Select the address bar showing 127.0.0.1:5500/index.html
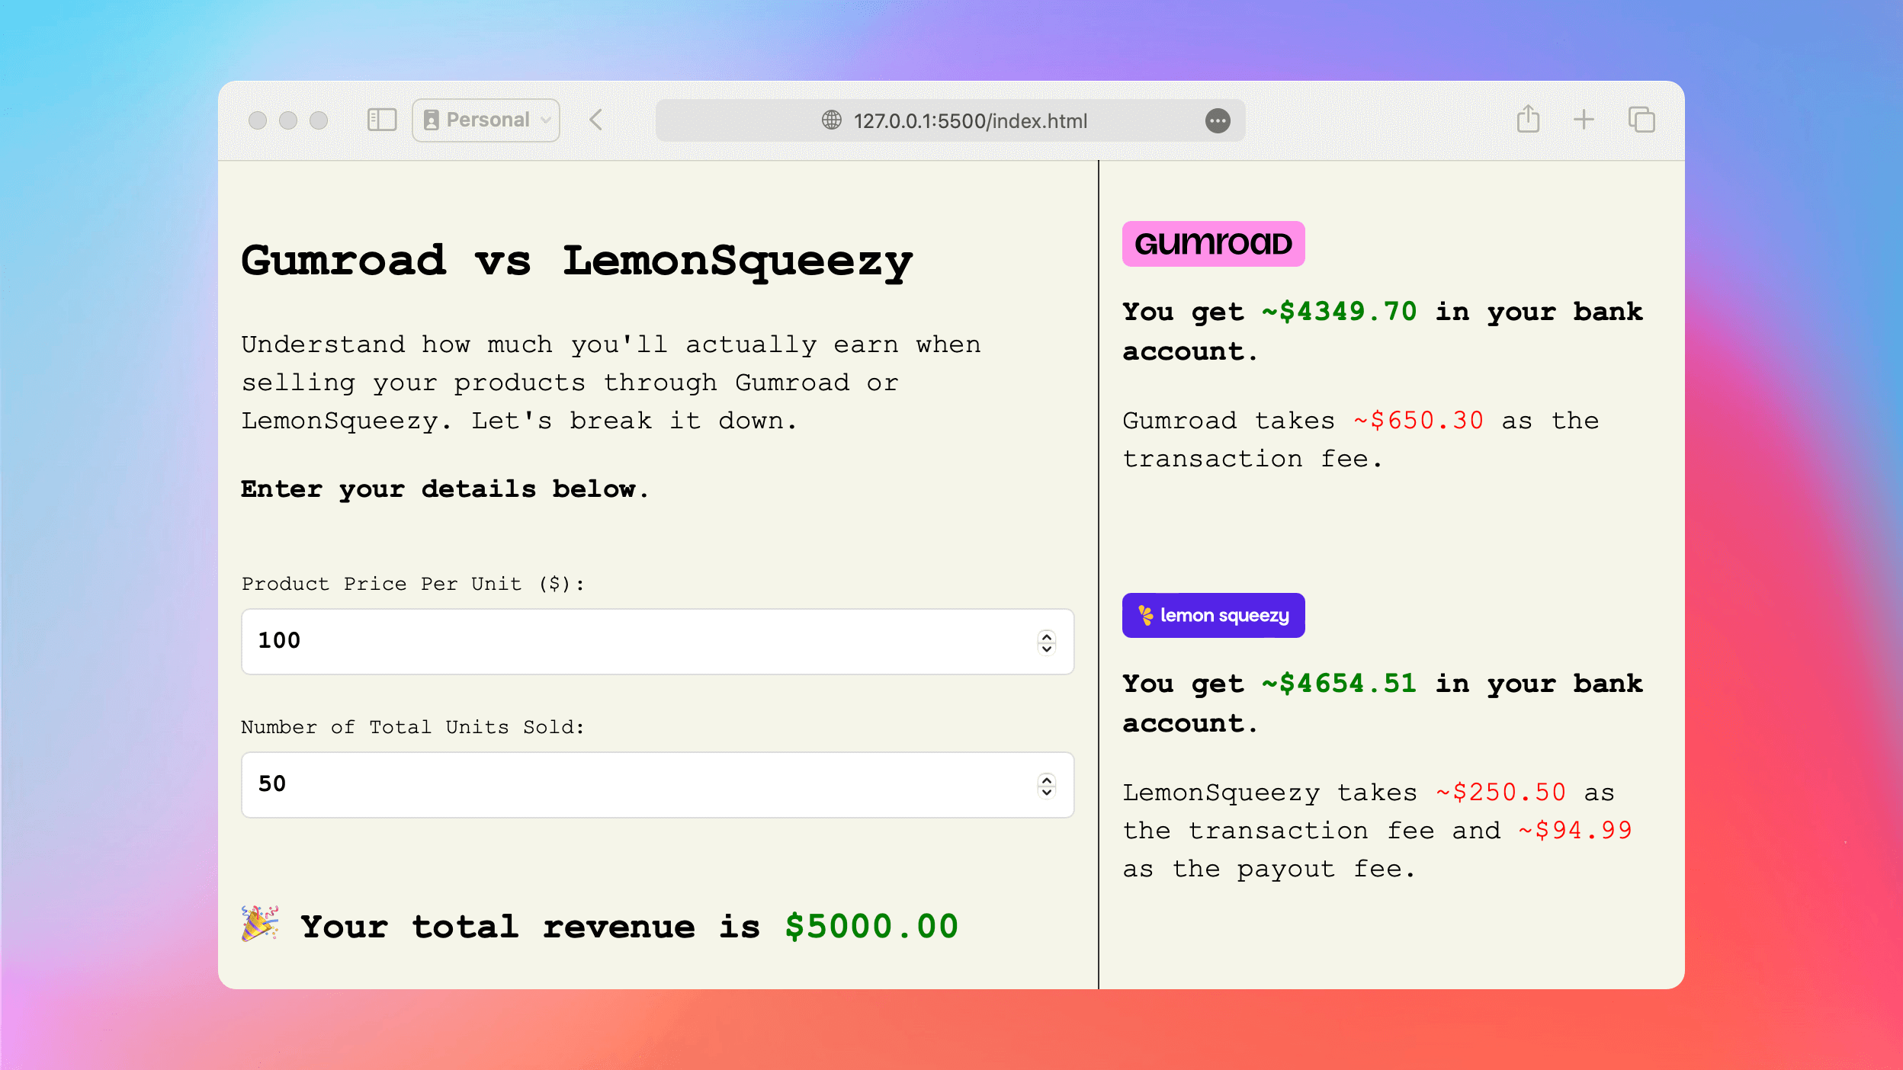The image size is (1903, 1070). (x=970, y=120)
